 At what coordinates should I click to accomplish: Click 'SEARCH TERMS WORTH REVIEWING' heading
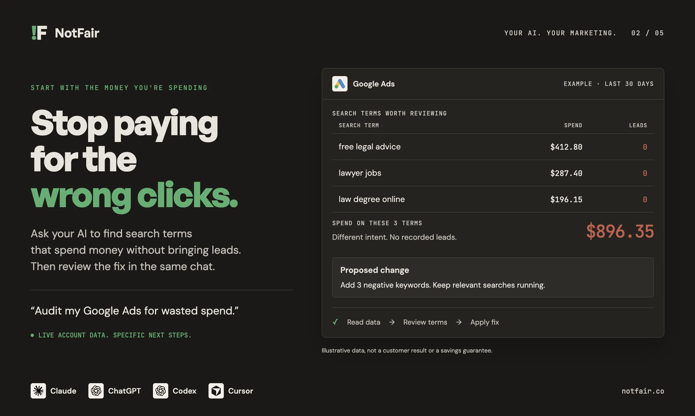point(390,113)
